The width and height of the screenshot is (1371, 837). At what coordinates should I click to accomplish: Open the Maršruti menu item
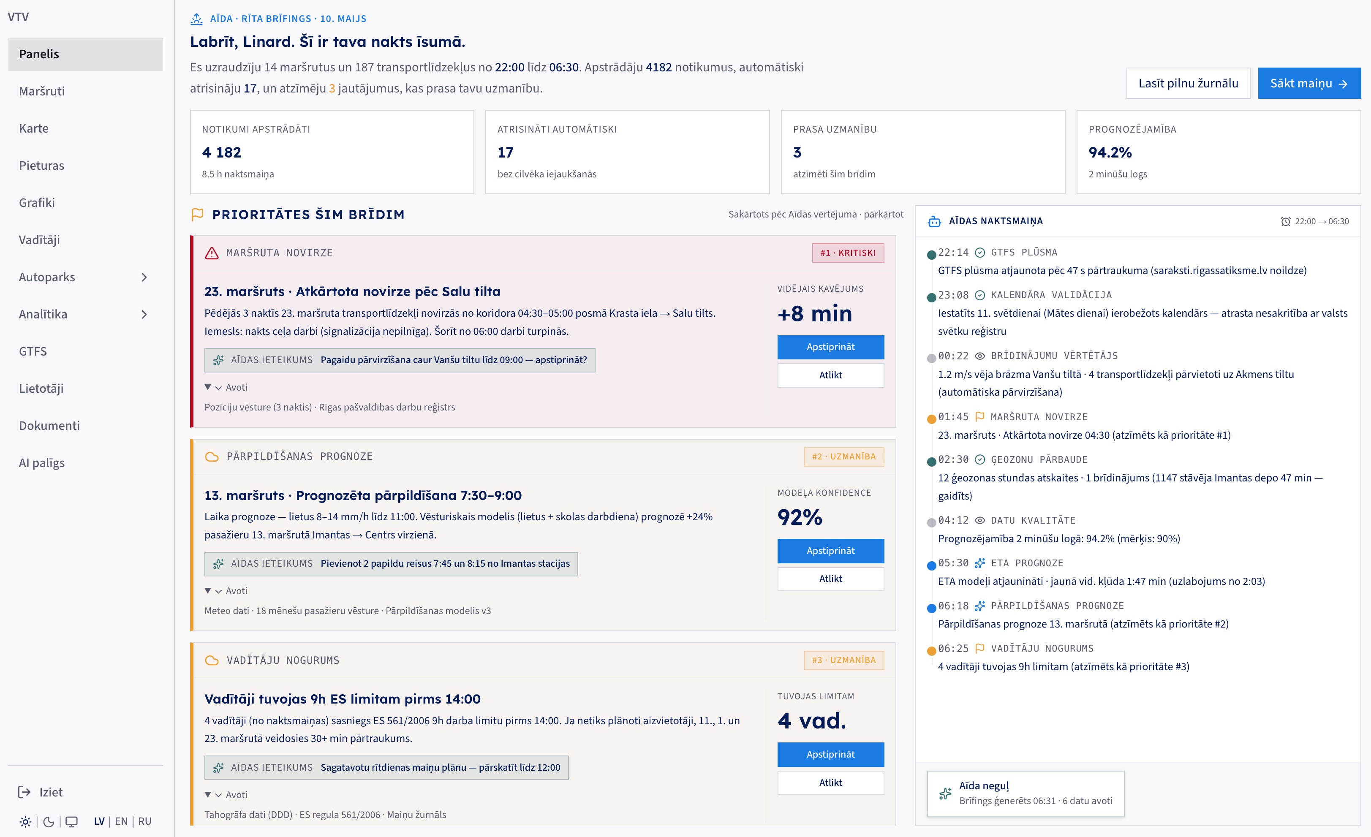(85, 91)
